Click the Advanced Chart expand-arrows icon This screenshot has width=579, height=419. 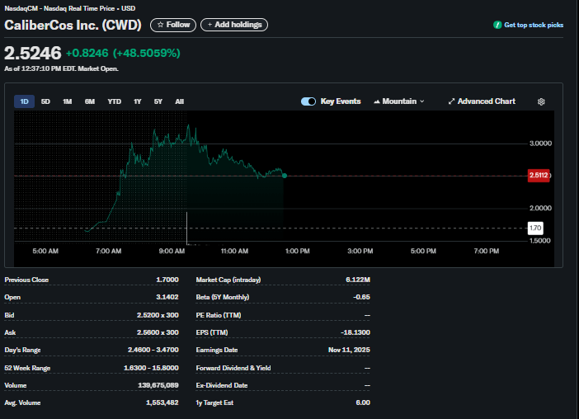(x=451, y=101)
